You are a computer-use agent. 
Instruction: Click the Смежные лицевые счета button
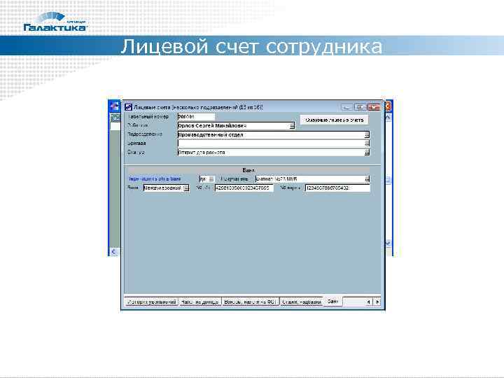point(335,120)
